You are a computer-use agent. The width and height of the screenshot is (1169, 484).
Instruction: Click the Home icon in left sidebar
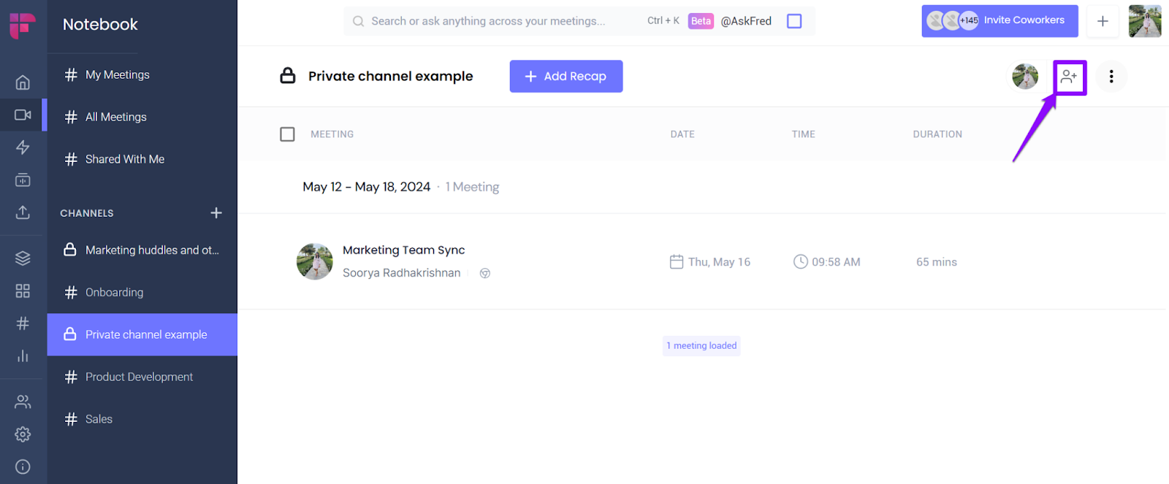[x=23, y=82]
